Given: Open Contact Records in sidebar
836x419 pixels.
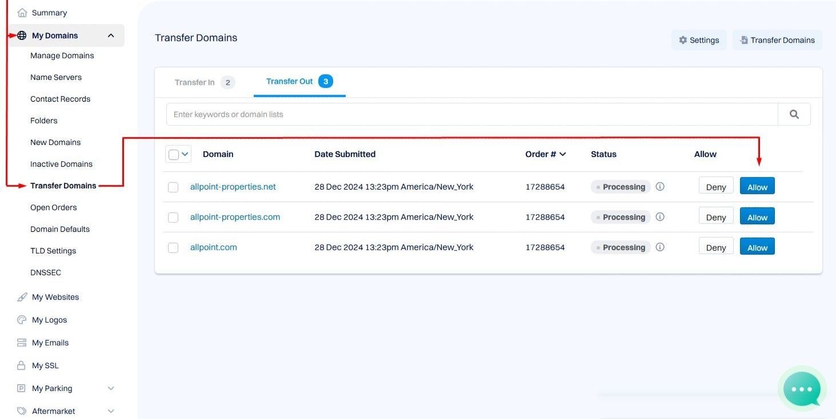Looking at the screenshot, I should [x=61, y=99].
